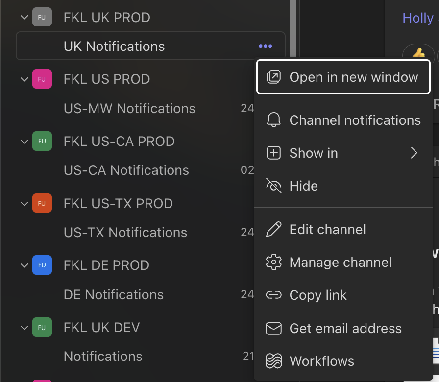
Task: Open more options for UK Notifications
Action: pyautogui.click(x=265, y=46)
